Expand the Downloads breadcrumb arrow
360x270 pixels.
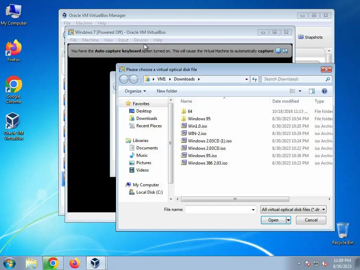(199, 79)
